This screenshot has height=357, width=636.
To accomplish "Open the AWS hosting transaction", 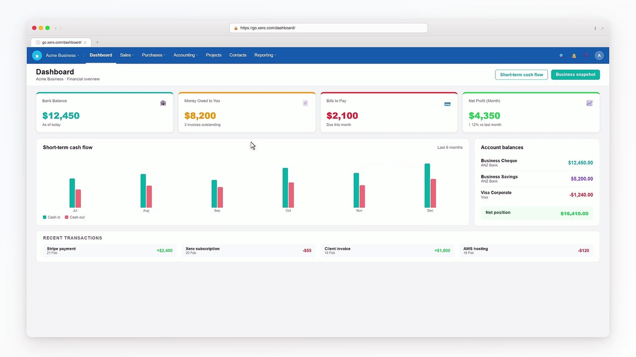I will (526, 250).
